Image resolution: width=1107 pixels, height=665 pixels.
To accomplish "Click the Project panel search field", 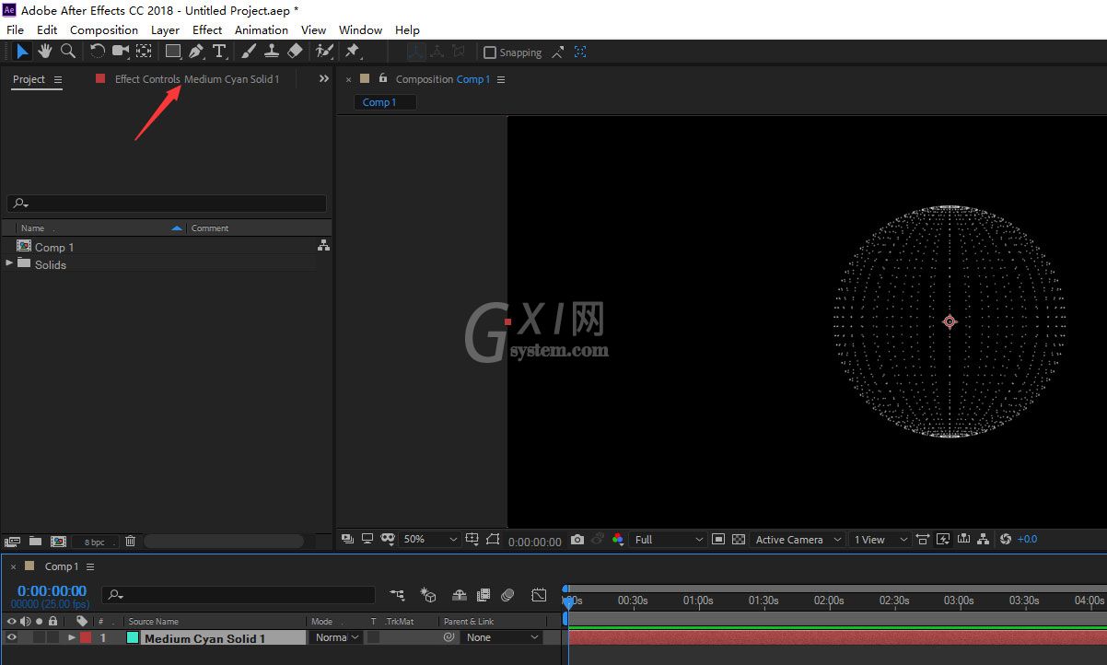I will [167, 204].
